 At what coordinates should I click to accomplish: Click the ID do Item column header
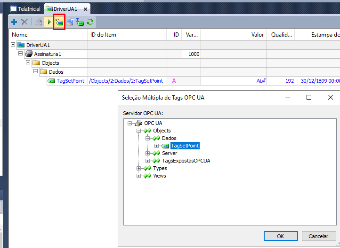[127, 35]
